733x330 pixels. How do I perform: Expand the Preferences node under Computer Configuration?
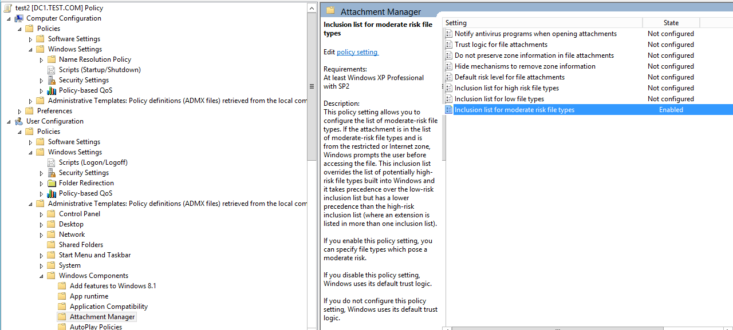coord(19,112)
